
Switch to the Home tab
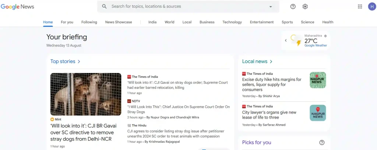(48, 22)
